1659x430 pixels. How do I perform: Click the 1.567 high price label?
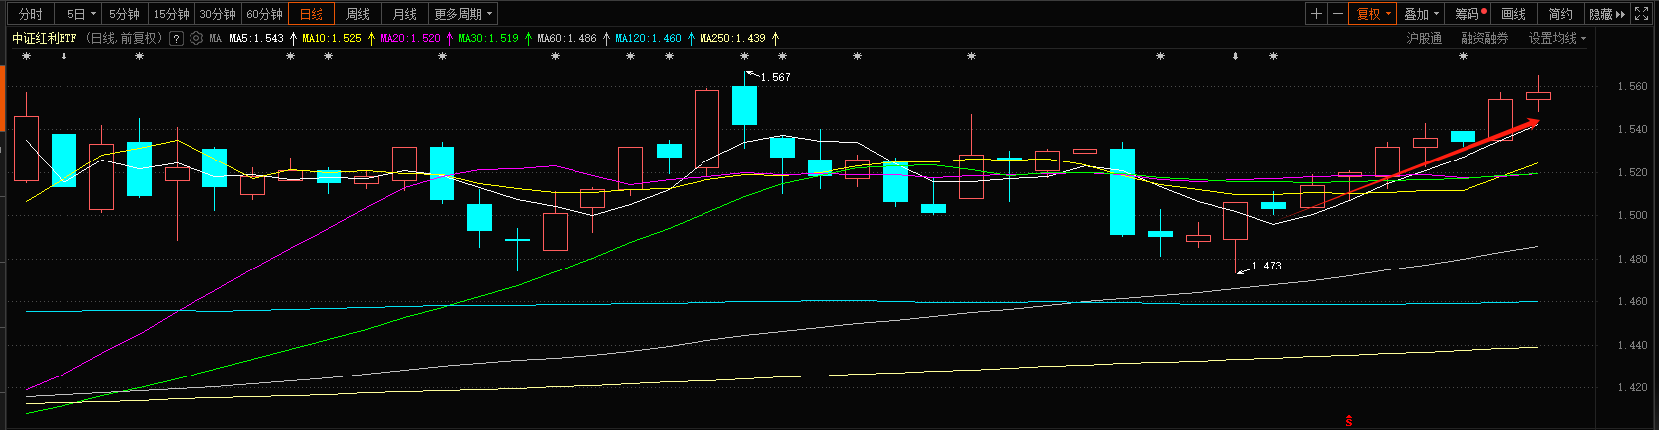(x=775, y=77)
